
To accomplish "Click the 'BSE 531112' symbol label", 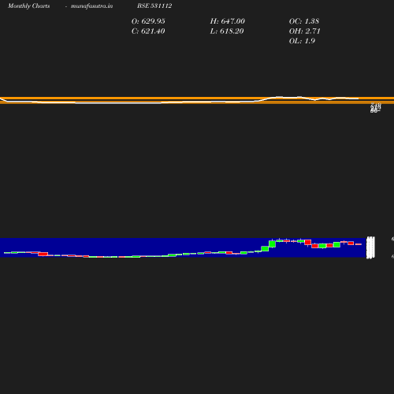I will point(154,6).
